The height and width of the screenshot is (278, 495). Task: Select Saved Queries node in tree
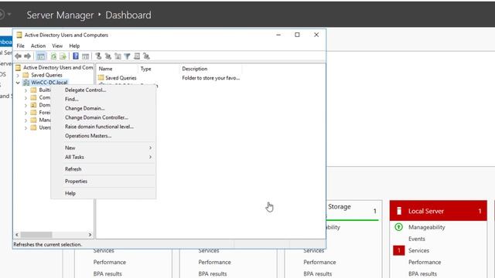pos(46,75)
